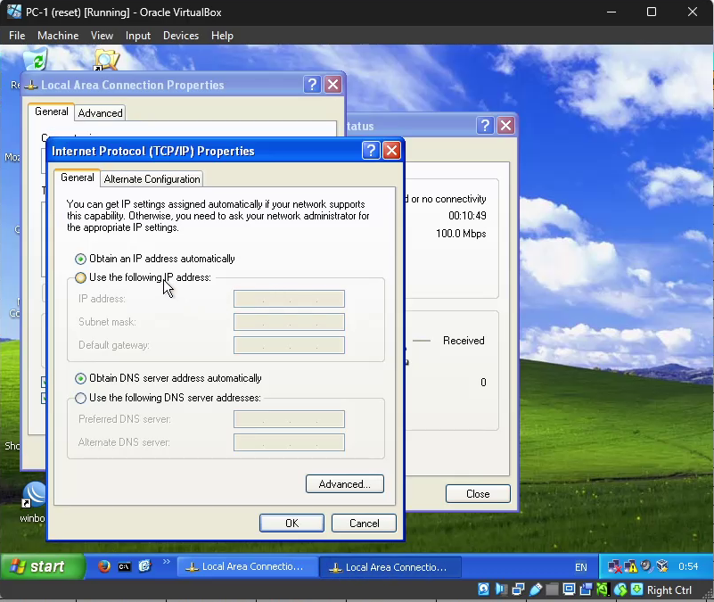Click the VirtualBox recording status icon
The width and height of the screenshot is (714, 602).
pyautogui.click(x=586, y=590)
